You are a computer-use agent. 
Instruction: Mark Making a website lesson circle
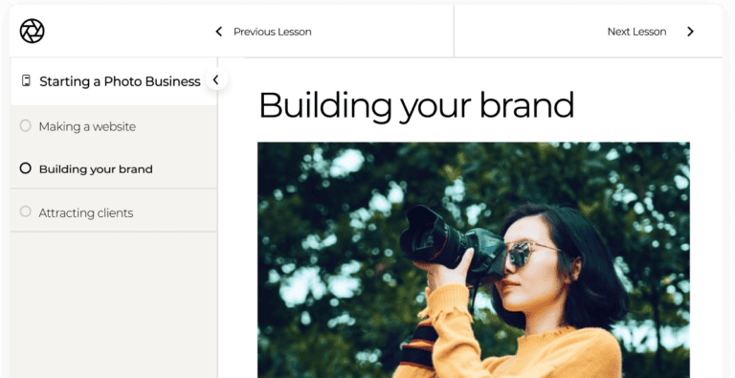pos(25,125)
